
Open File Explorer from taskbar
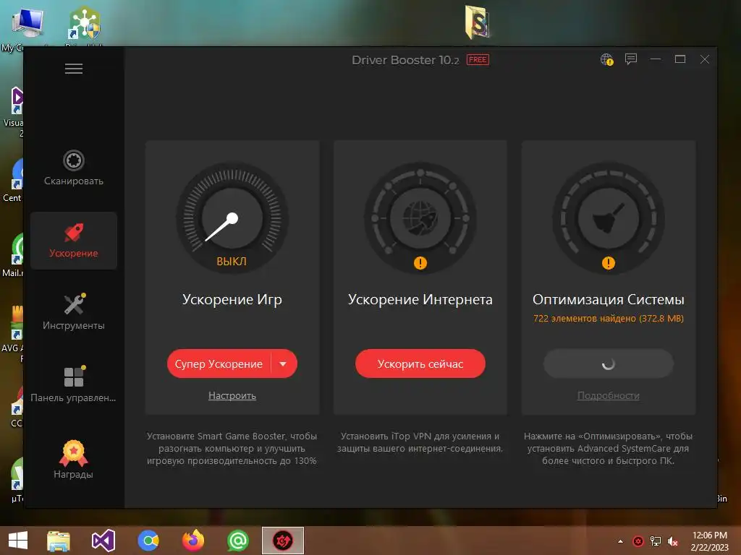(x=59, y=541)
